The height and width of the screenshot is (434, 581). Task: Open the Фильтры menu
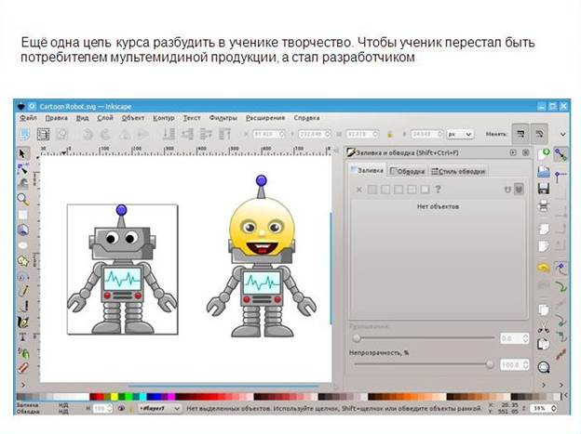tap(223, 118)
